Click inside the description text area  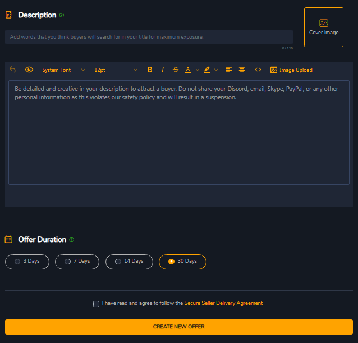point(179,132)
